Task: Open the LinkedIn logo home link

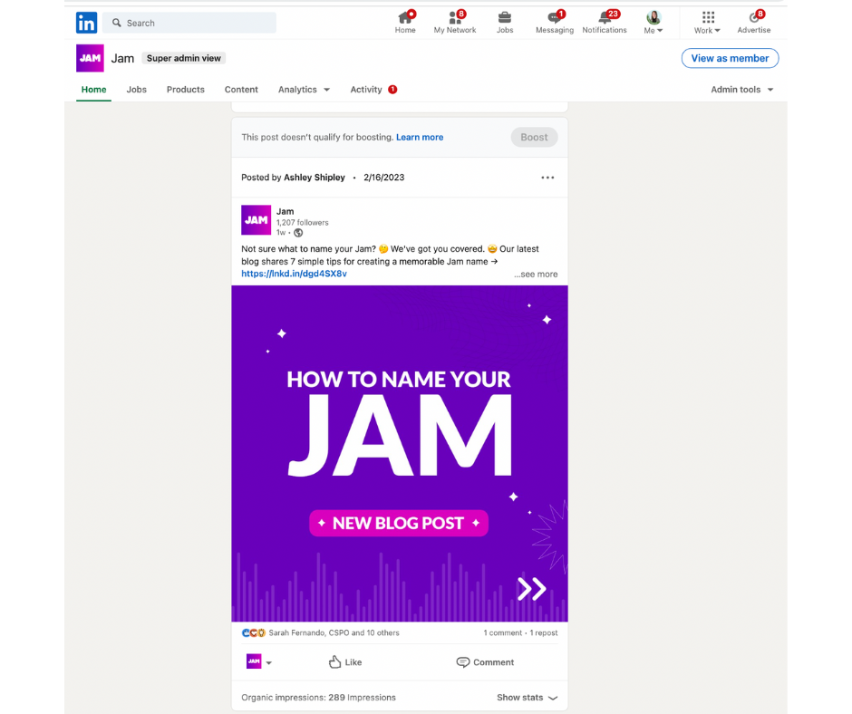Action: tap(86, 23)
